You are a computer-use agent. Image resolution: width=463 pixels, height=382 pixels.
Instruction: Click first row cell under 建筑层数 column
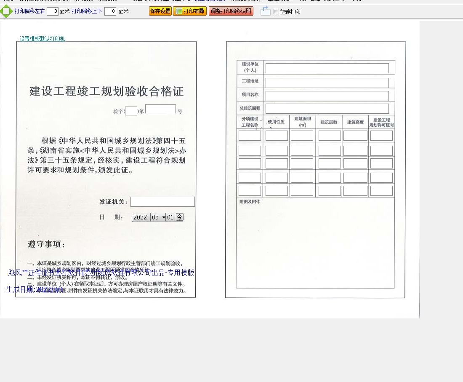click(x=330, y=136)
